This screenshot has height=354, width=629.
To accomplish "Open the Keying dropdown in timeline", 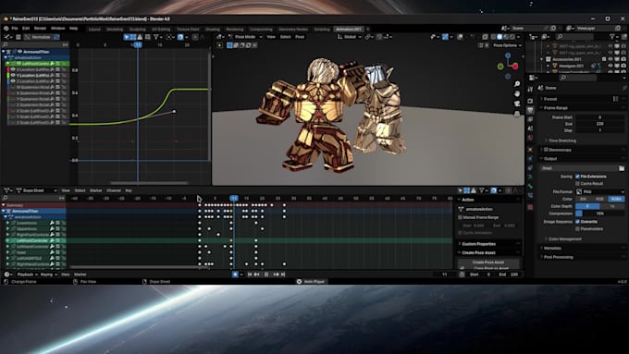I will pyautogui.click(x=48, y=275).
